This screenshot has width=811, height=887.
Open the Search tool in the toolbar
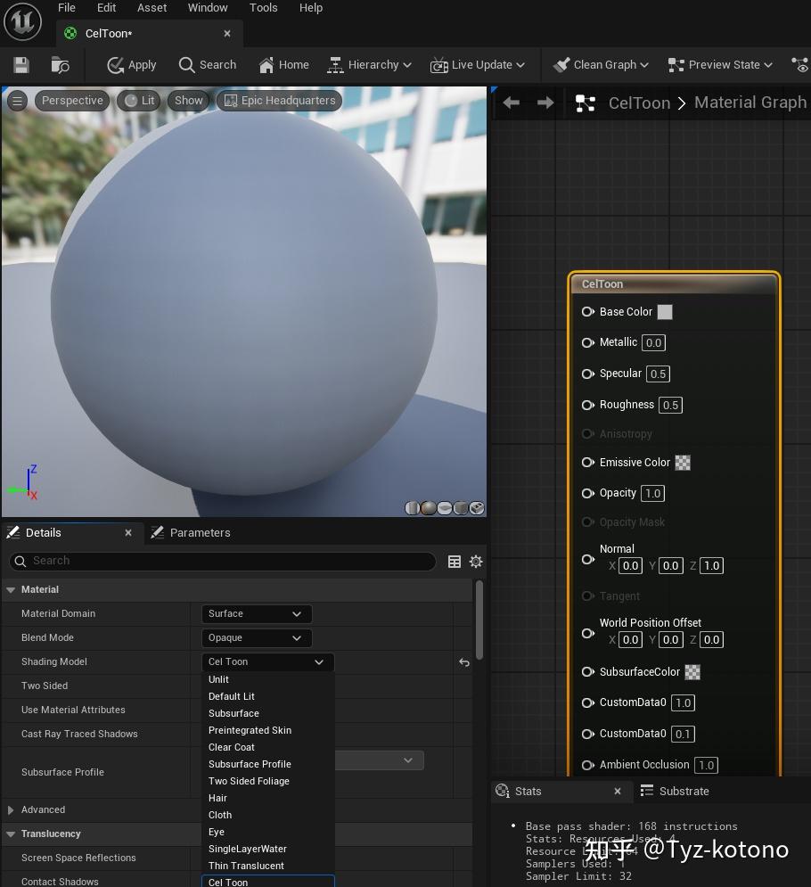[207, 64]
